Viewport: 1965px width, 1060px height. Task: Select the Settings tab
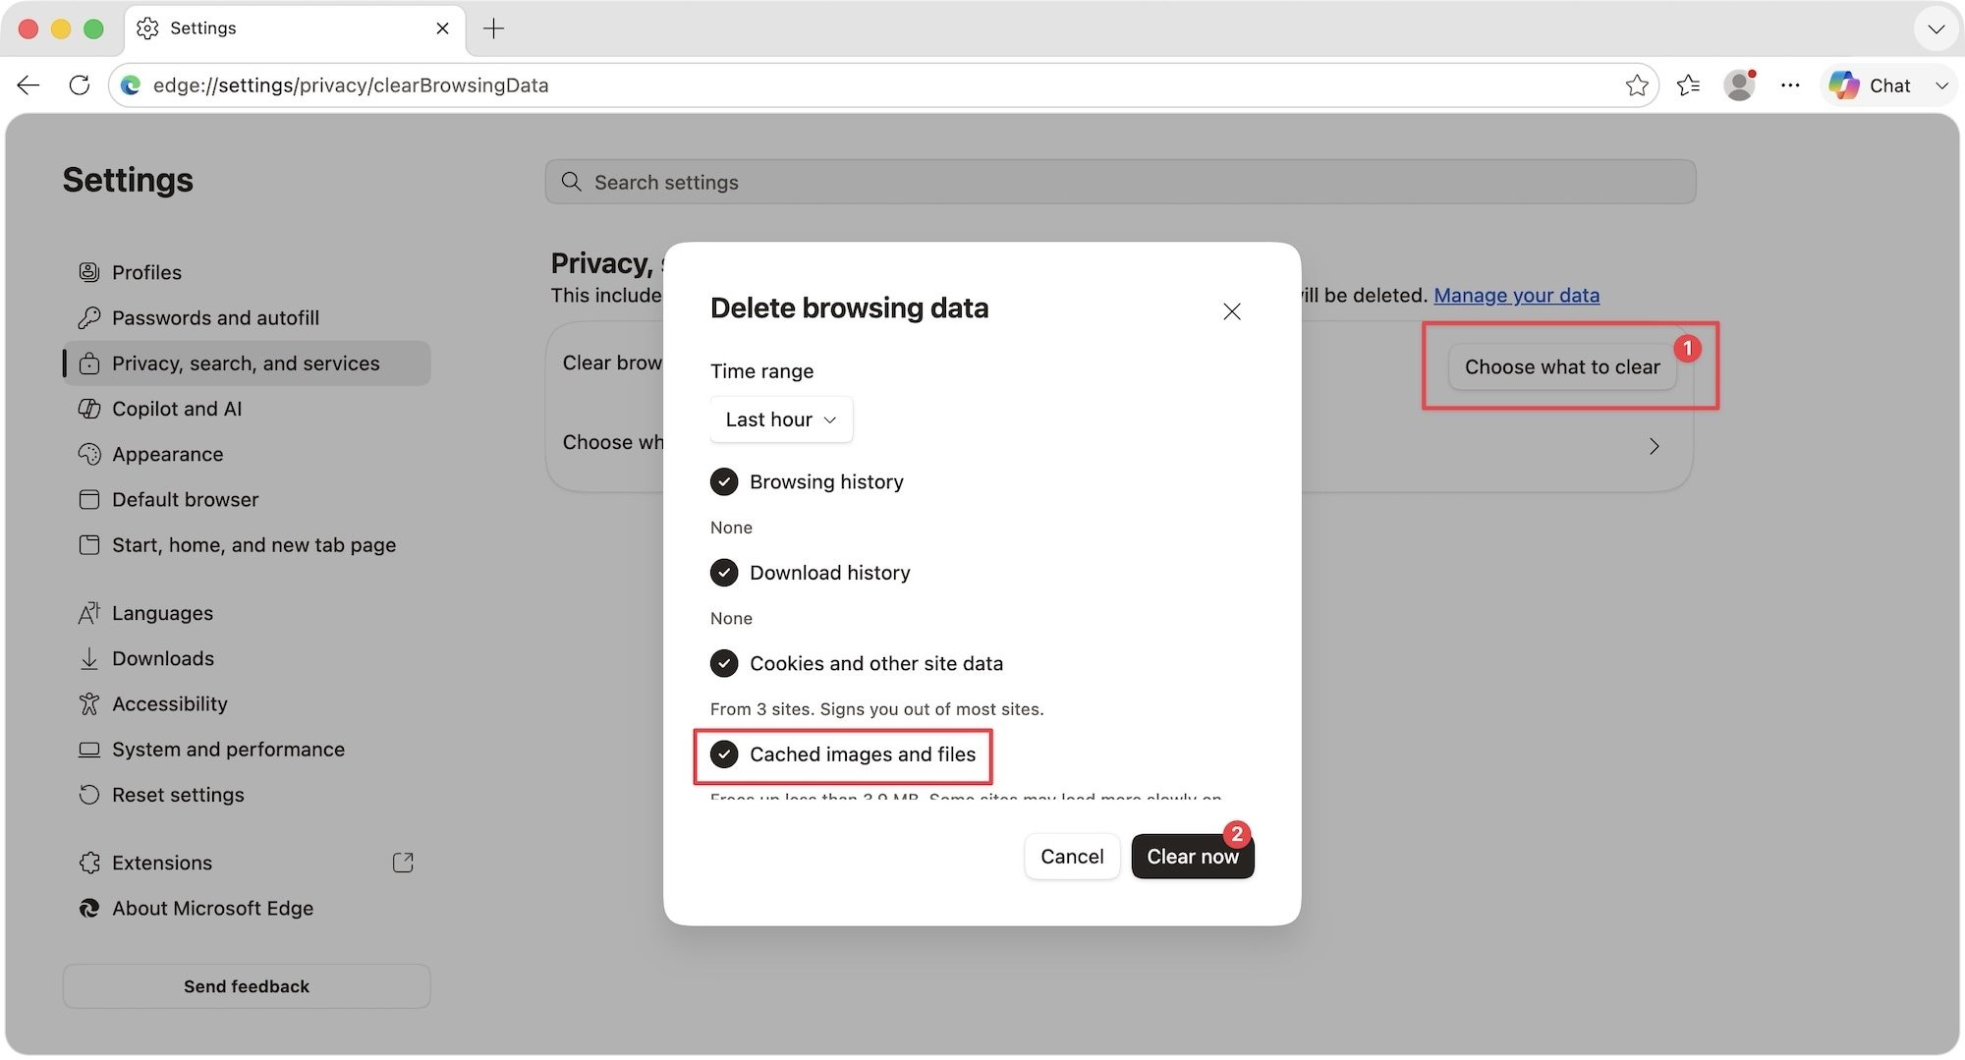pyautogui.click(x=295, y=28)
